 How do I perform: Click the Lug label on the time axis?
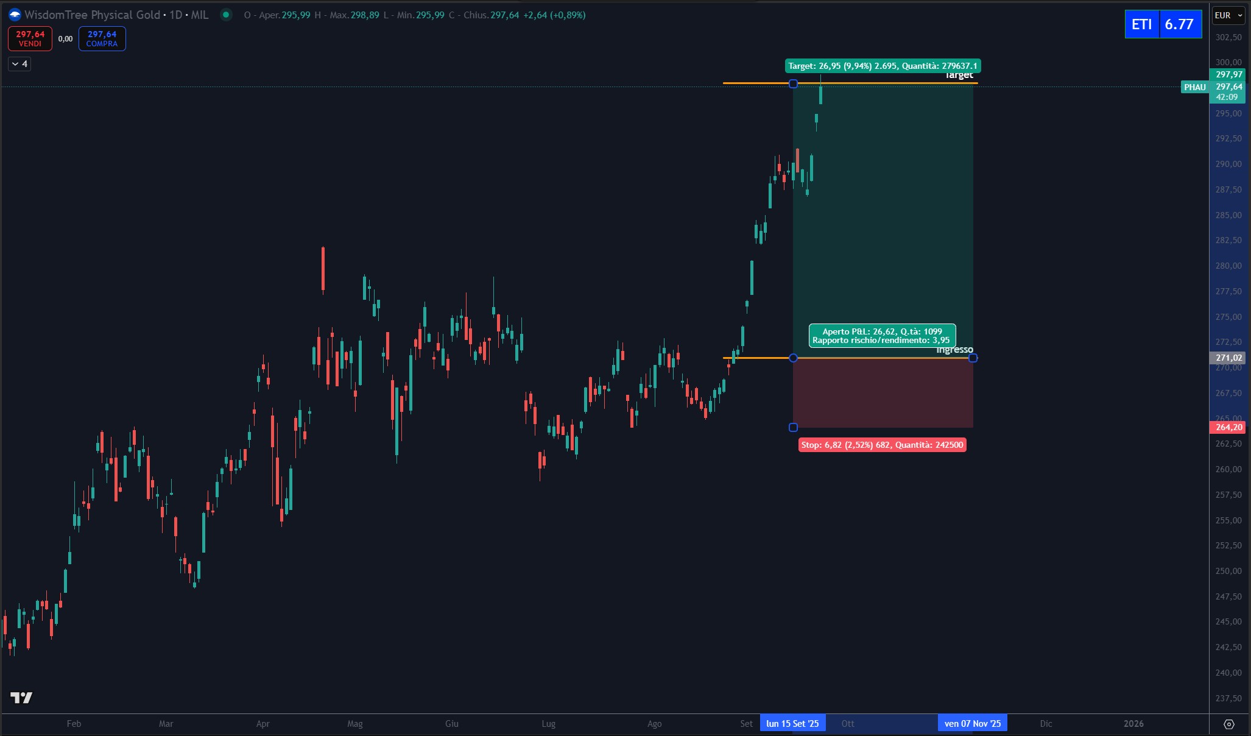click(548, 724)
